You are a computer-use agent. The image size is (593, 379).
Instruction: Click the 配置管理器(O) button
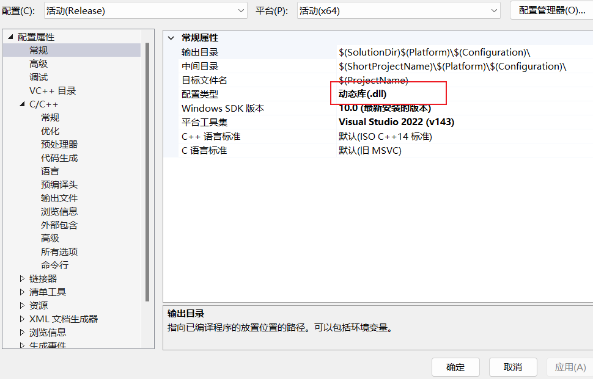550,10
